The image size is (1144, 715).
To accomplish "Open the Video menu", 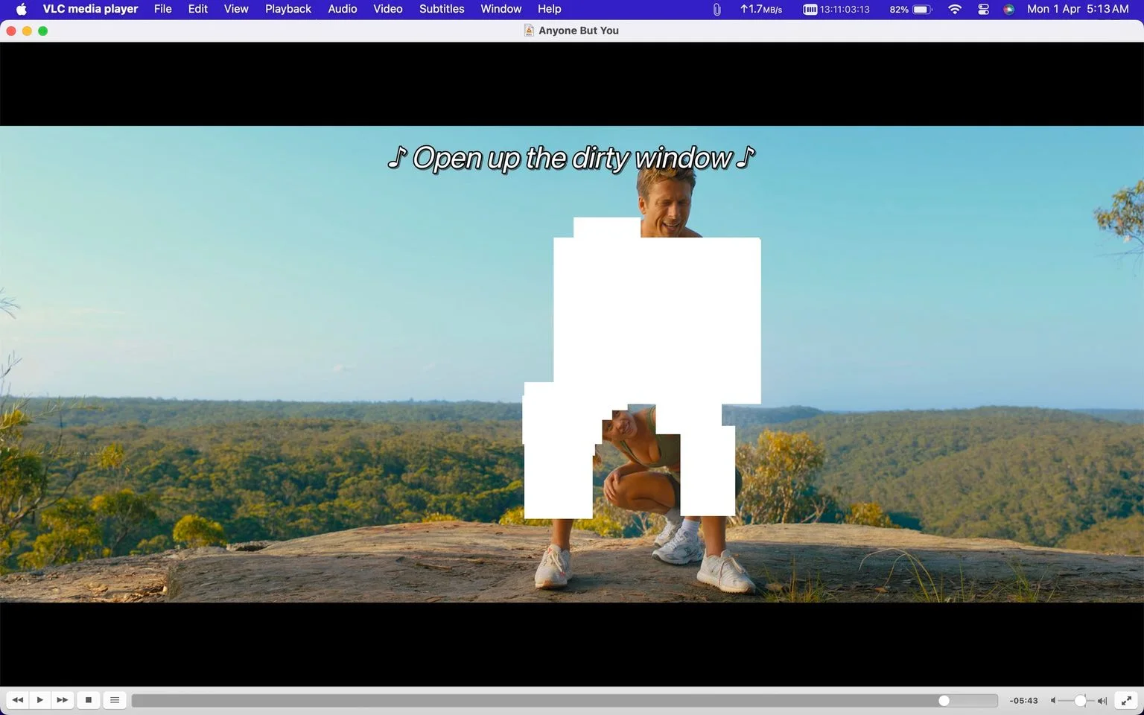I will pos(388,9).
